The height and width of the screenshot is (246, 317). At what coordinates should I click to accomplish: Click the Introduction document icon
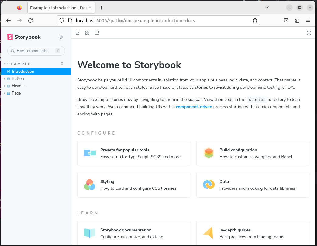pyautogui.click(x=9, y=71)
